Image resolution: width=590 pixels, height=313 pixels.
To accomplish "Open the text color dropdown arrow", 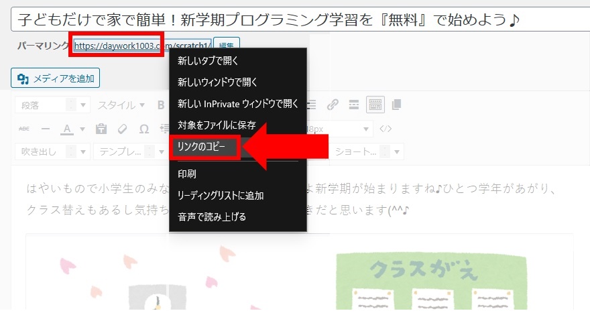I will point(83,129).
